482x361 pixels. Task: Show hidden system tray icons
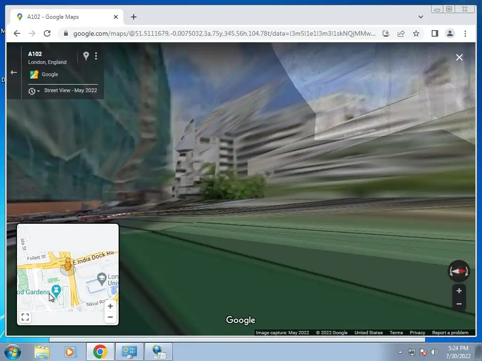pyautogui.click(x=400, y=352)
